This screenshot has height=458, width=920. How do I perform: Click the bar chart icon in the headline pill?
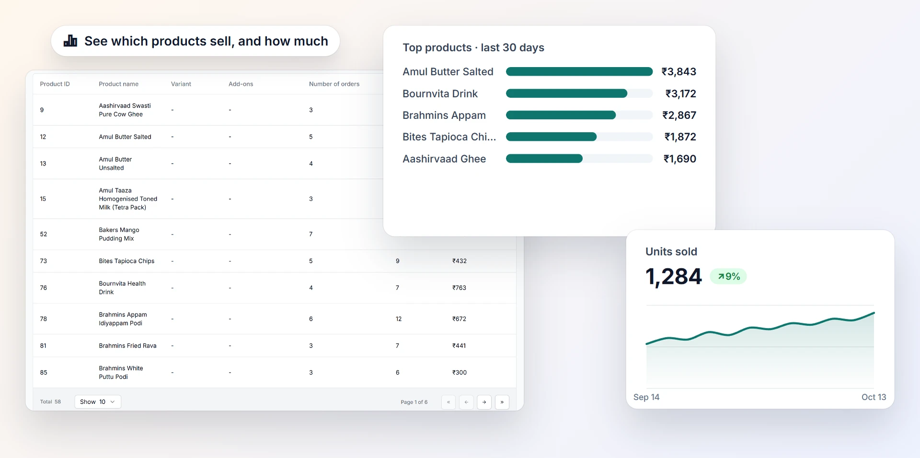point(70,41)
